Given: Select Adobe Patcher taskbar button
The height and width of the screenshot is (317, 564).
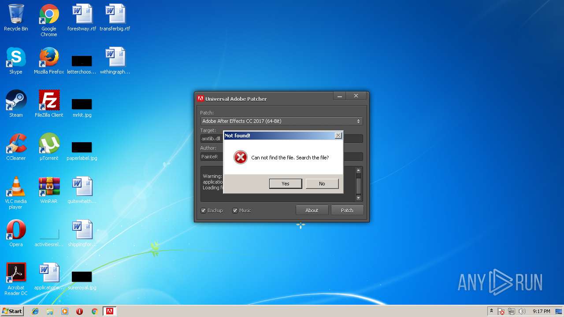Looking at the screenshot, I should tap(109, 311).
